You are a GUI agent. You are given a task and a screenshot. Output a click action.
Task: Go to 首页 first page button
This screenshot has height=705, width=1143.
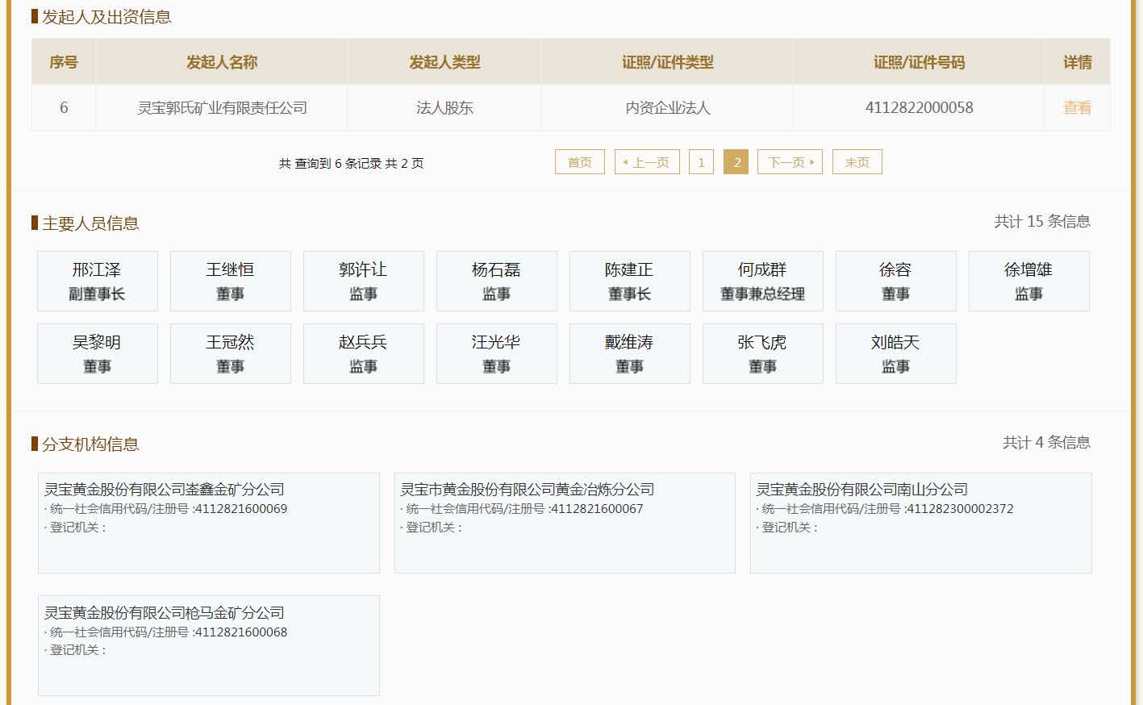click(579, 162)
